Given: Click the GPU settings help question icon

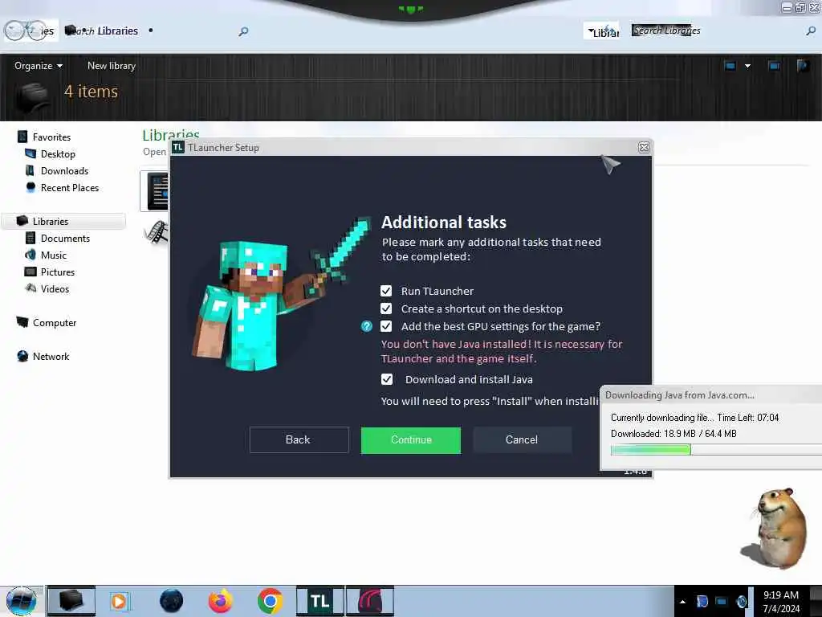Looking at the screenshot, I should pyautogui.click(x=366, y=326).
